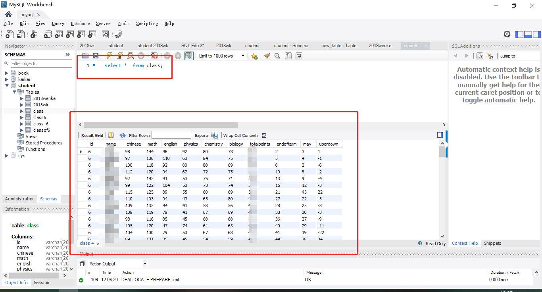Open the Query menu
The image size is (542, 292).
pyautogui.click(x=58, y=24)
